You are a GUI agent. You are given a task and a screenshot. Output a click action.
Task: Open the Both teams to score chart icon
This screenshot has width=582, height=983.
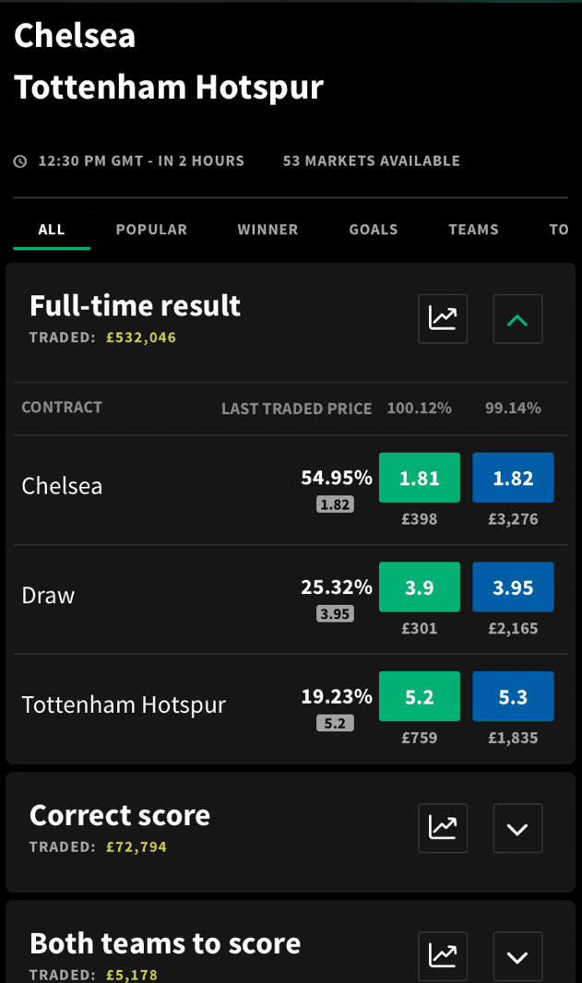(x=443, y=956)
